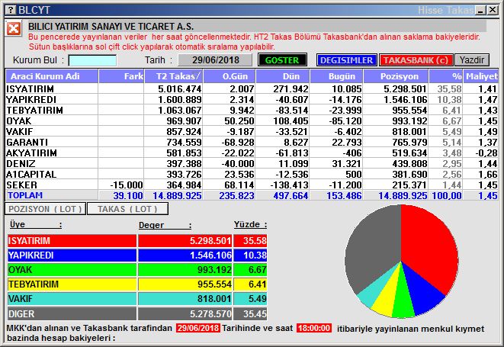This screenshot has width=504, height=347.
Task: Select the A1CAPITAL table row
Action: (252, 175)
